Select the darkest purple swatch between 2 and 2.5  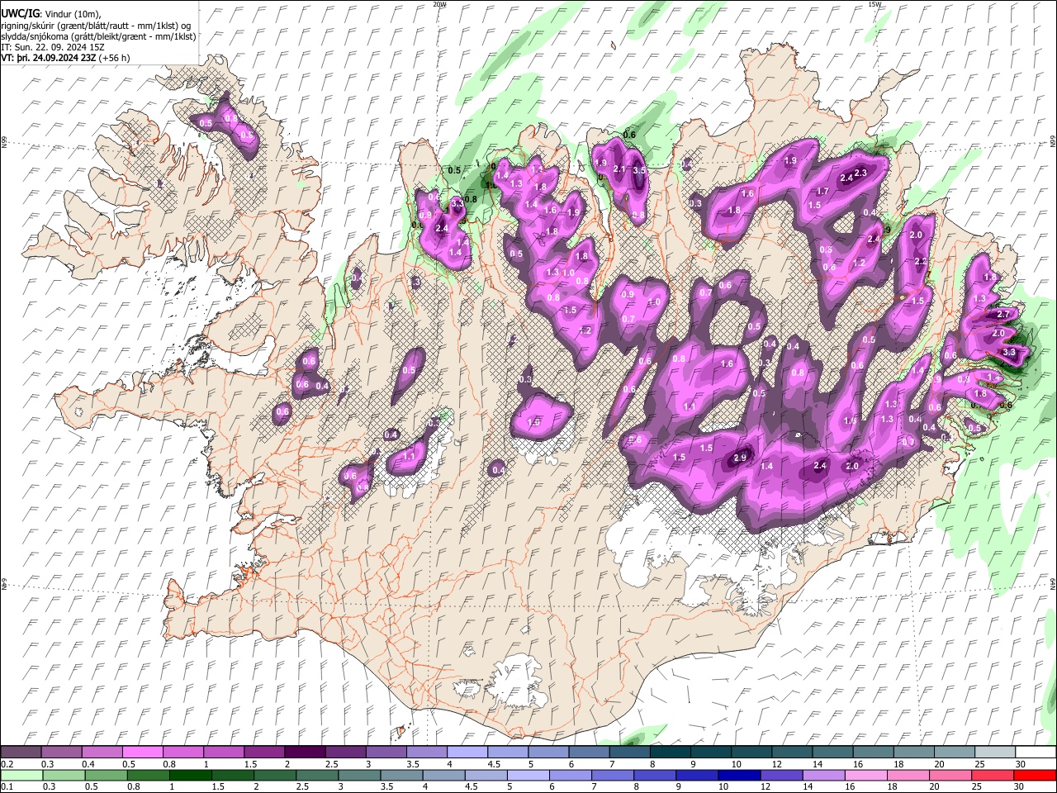(x=304, y=753)
